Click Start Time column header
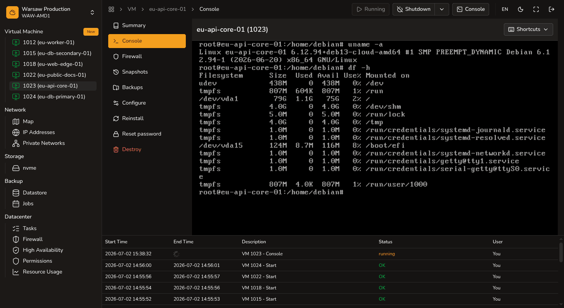This screenshot has width=564, height=308. [116, 242]
